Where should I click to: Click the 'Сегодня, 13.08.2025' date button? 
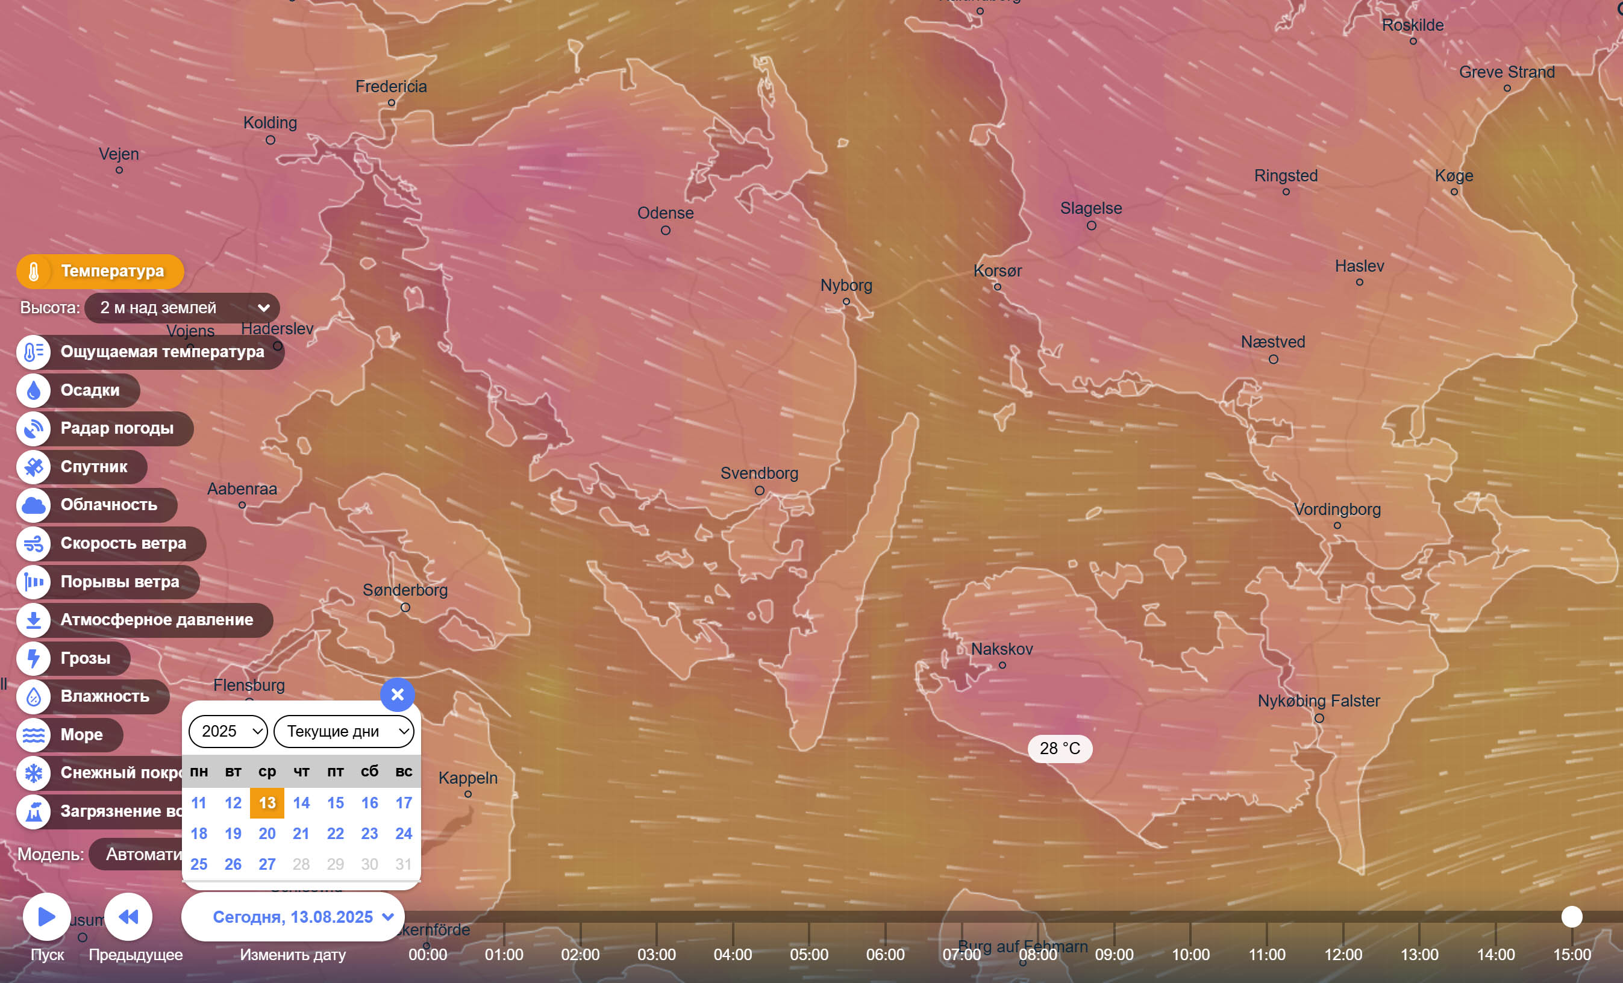294,917
